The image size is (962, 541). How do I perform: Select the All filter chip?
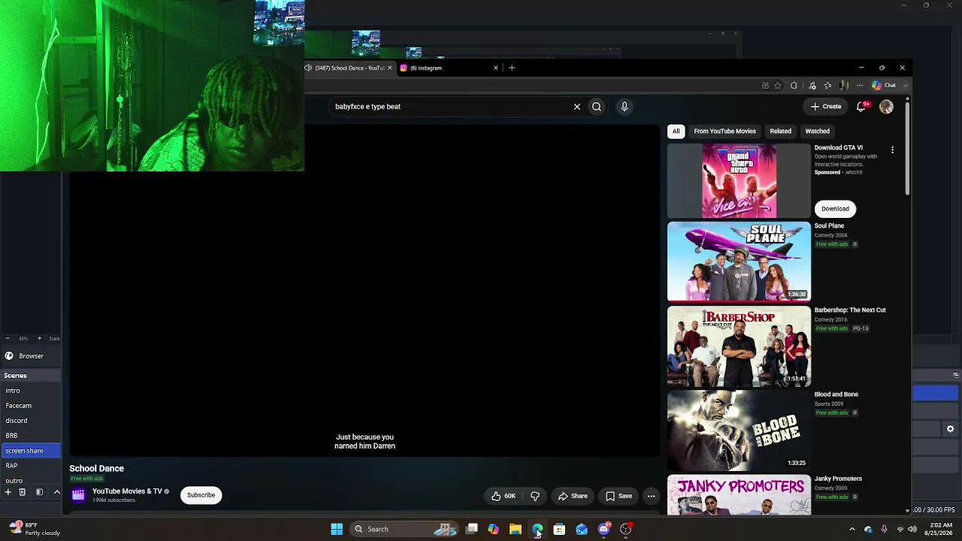676,131
